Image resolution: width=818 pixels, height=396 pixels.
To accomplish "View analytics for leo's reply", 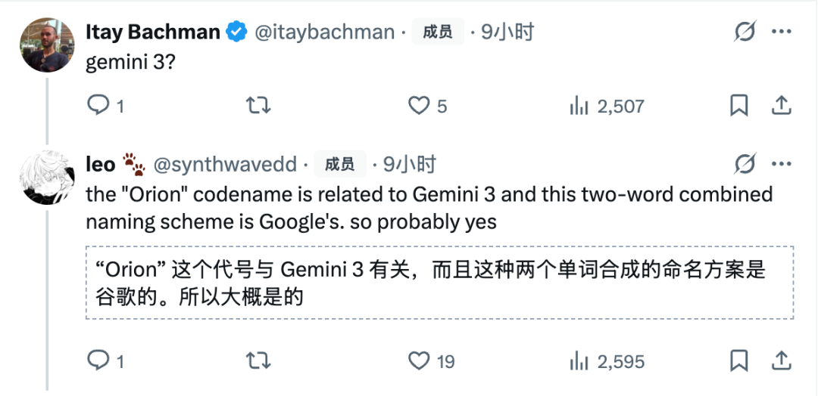I will (x=579, y=360).
